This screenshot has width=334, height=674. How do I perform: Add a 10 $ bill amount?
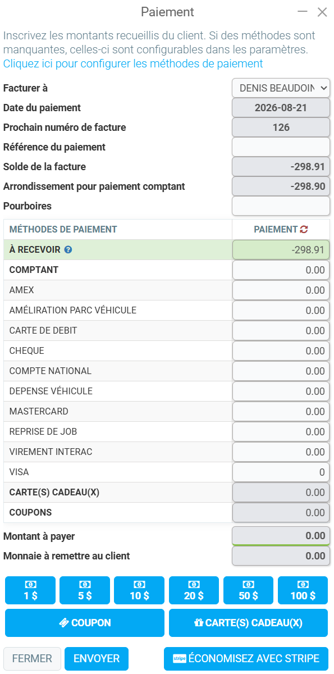tap(139, 590)
